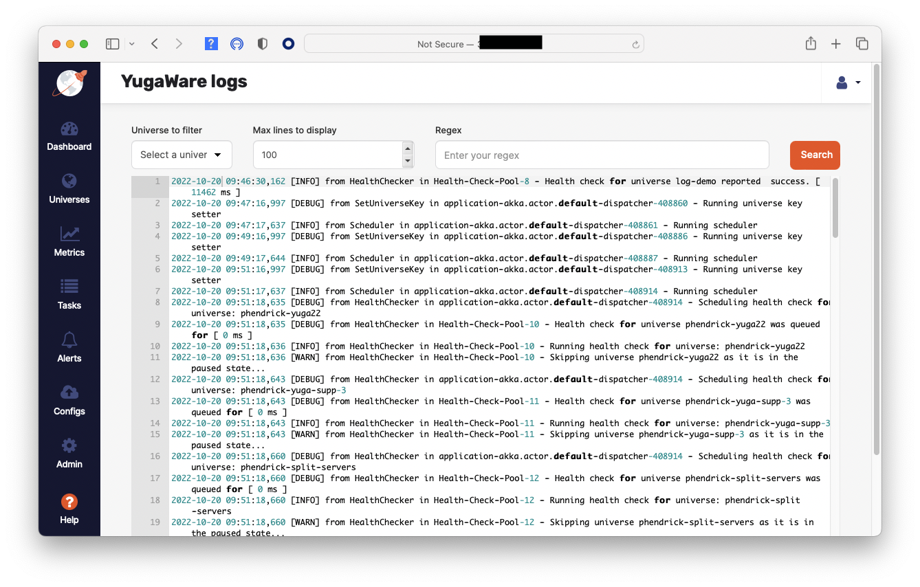The width and height of the screenshot is (920, 587).
Task: Click the WARN line for Health-Check-Pool-10
Action: 485,363
